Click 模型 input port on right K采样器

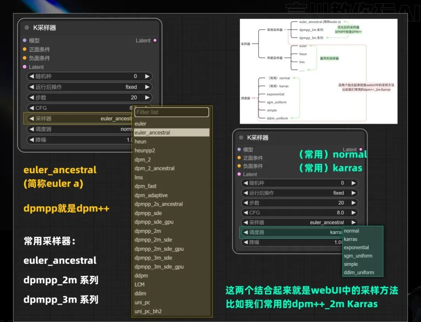click(x=239, y=149)
